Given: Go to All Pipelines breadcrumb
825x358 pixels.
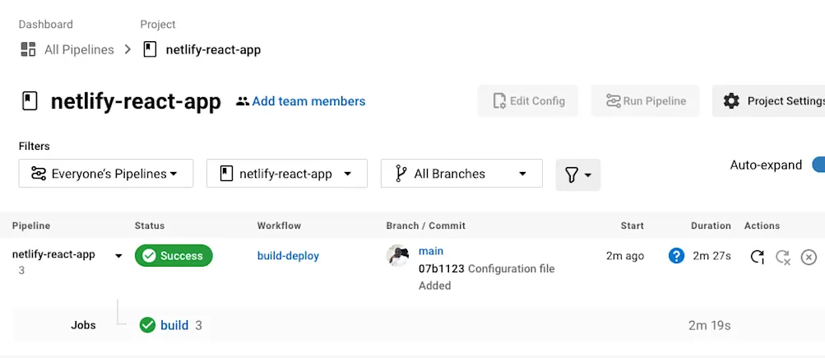Looking at the screenshot, I should click(79, 49).
